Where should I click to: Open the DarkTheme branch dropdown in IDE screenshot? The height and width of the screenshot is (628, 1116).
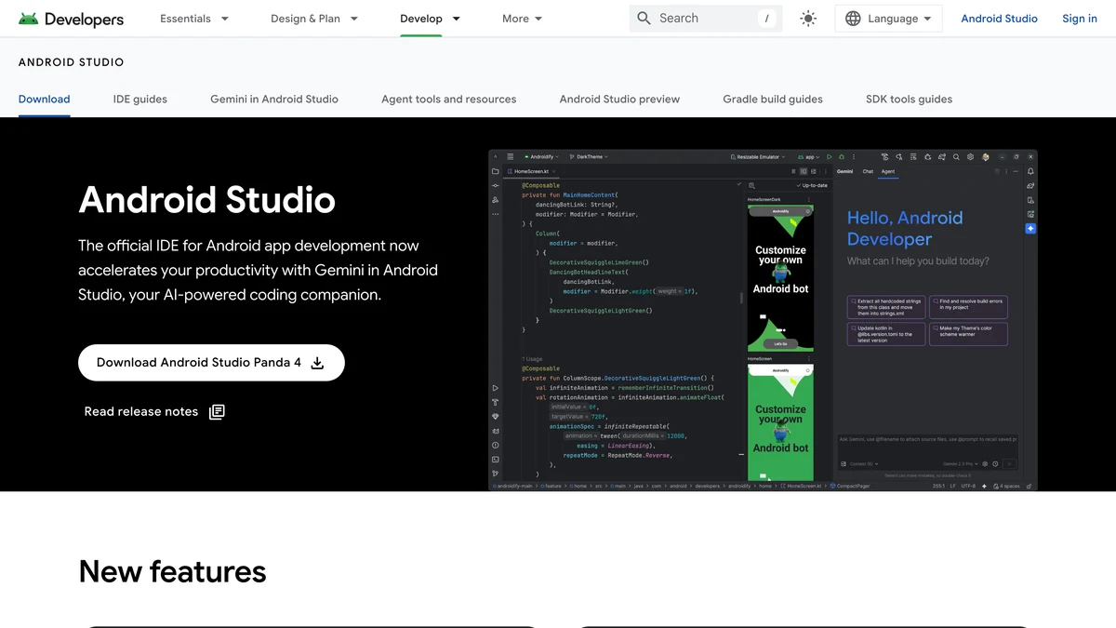(x=588, y=157)
